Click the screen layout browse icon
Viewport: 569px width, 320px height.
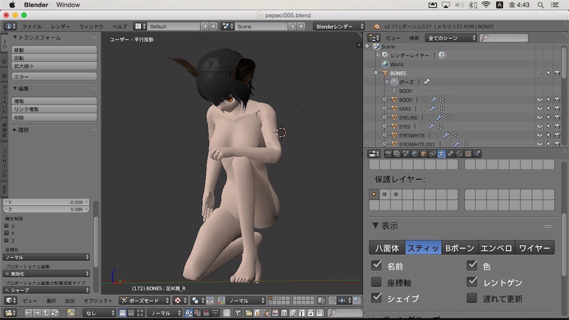tap(140, 27)
